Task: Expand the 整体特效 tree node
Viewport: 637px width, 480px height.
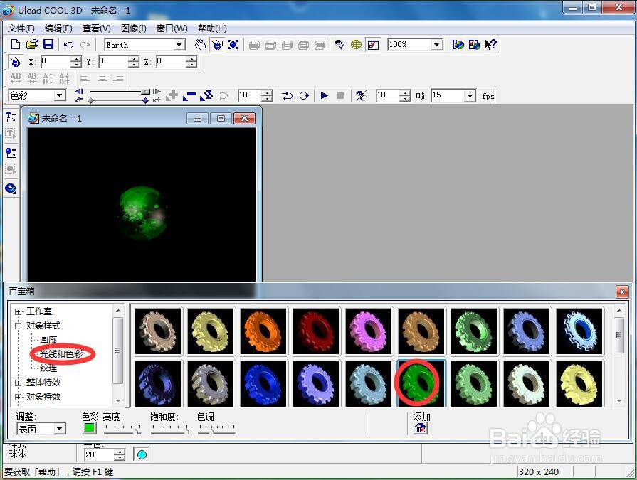Action: [18, 383]
